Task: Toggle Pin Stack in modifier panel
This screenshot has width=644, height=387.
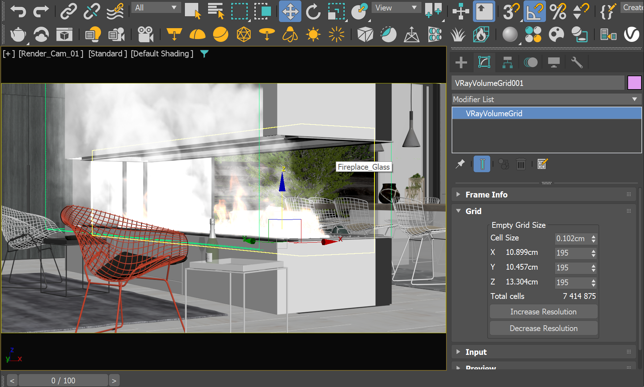Action: 460,164
